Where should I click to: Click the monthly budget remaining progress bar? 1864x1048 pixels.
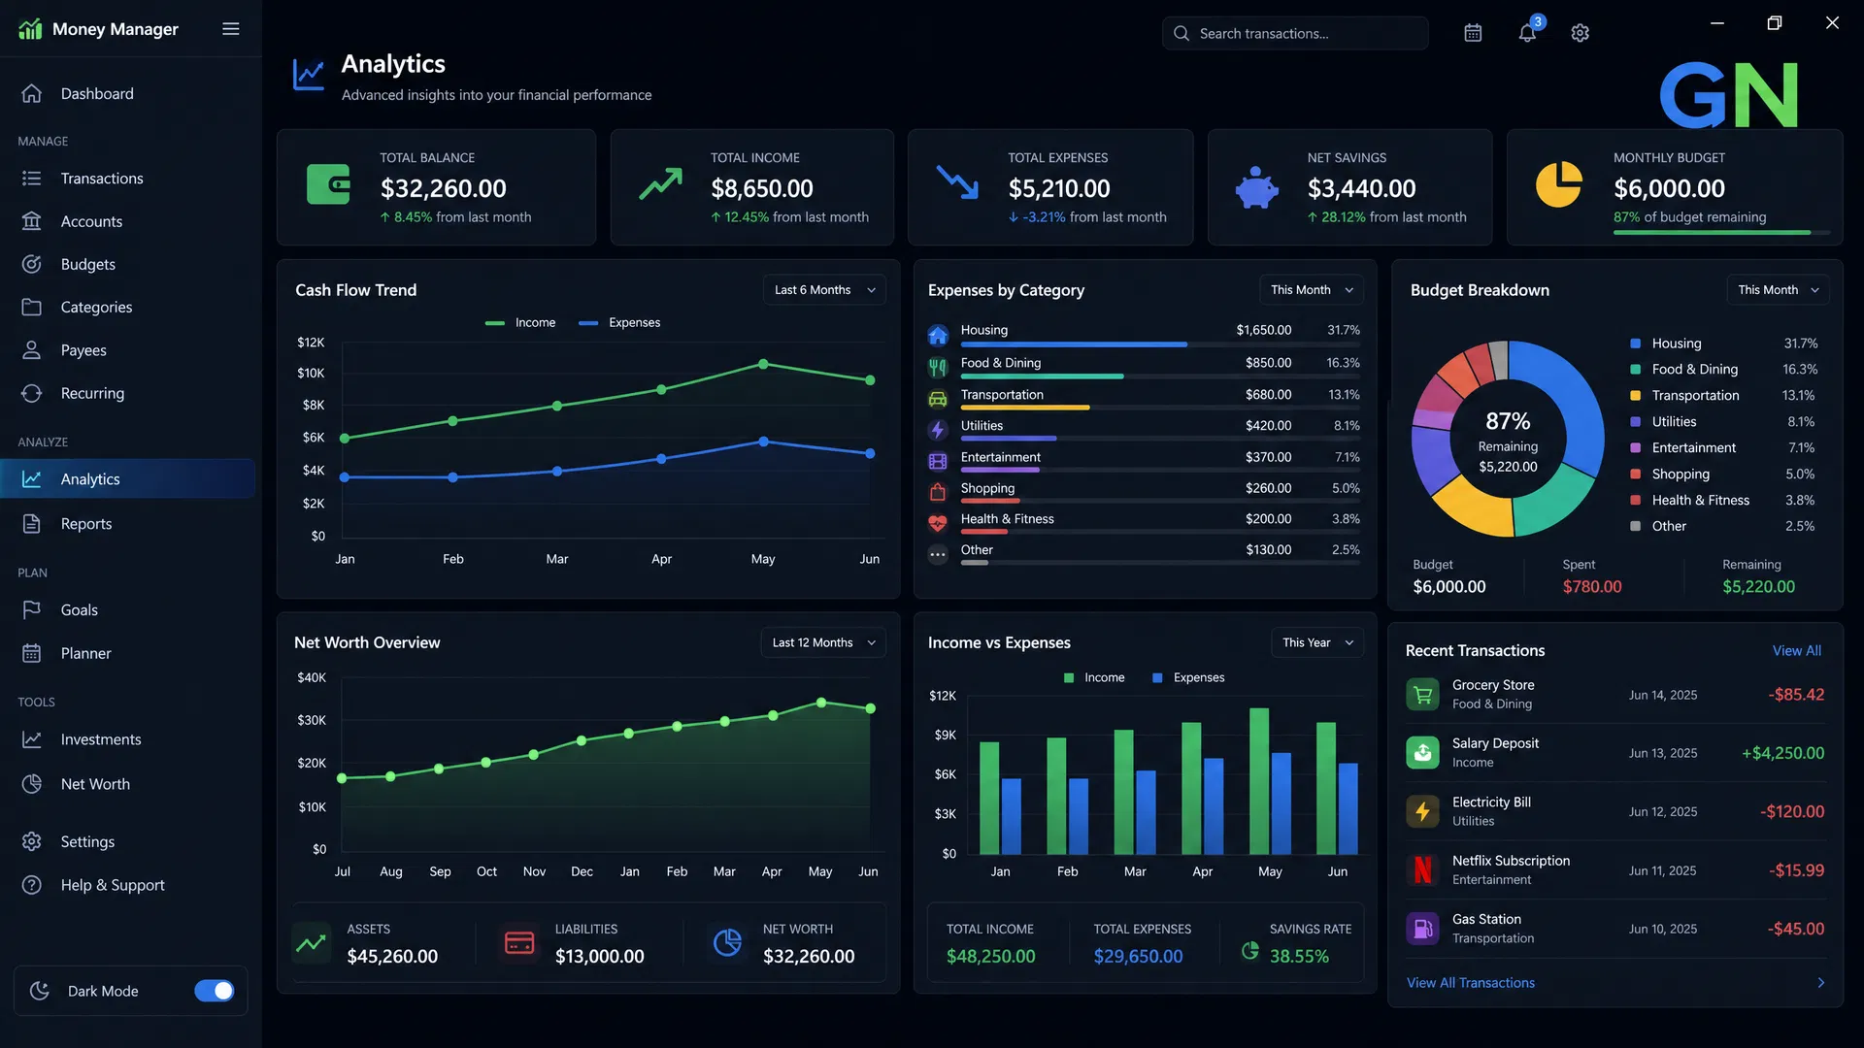pos(1721,233)
